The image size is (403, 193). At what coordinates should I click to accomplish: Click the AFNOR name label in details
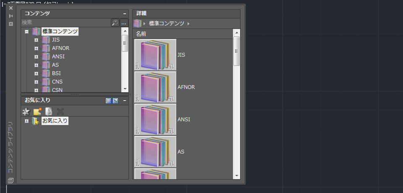coord(186,87)
